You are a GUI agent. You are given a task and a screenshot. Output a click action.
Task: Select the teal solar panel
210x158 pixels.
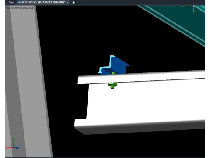point(182,19)
